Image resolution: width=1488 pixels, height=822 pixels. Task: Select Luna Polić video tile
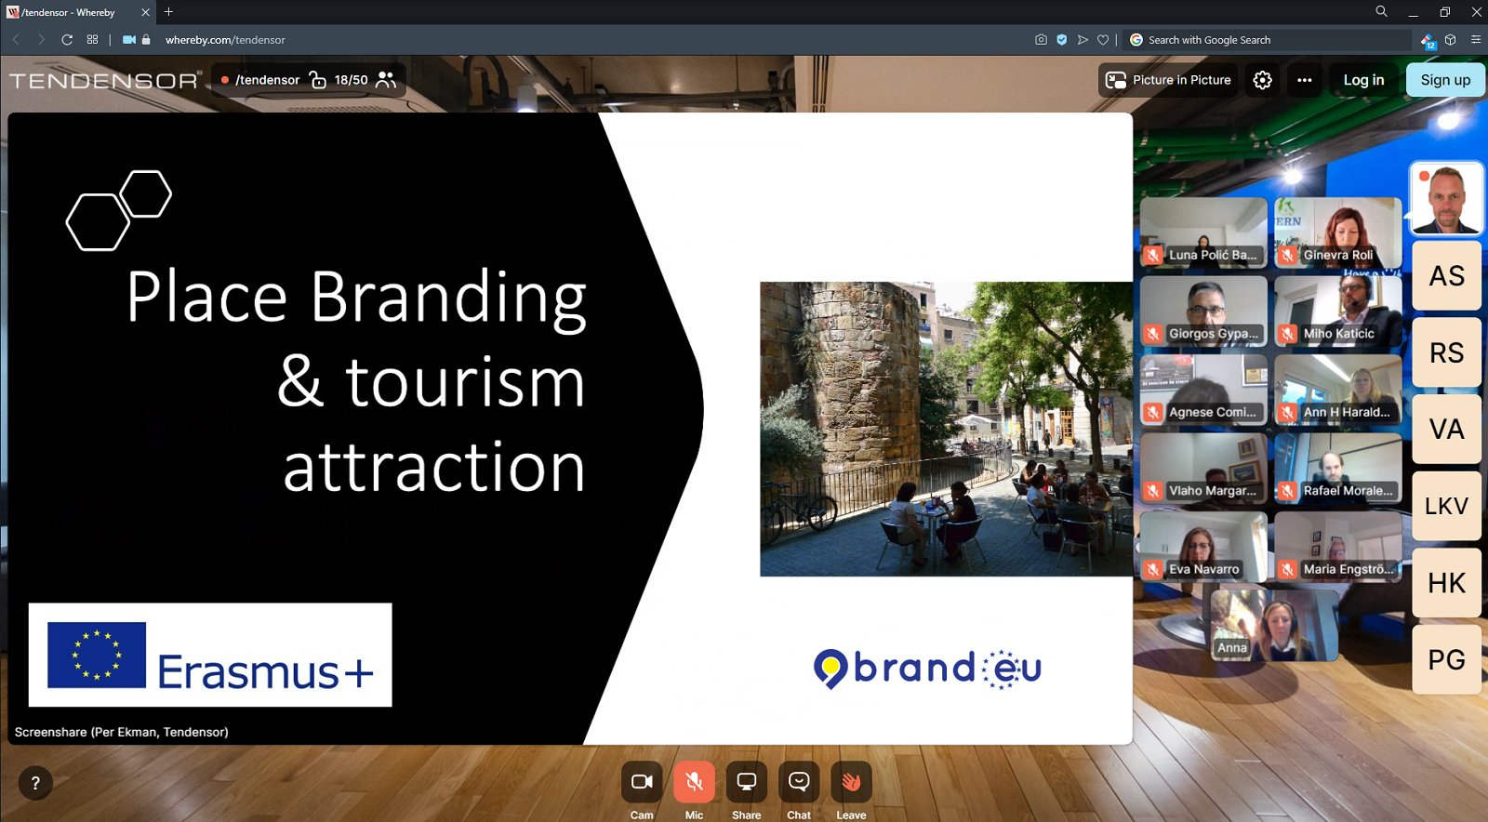tap(1203, 232)
